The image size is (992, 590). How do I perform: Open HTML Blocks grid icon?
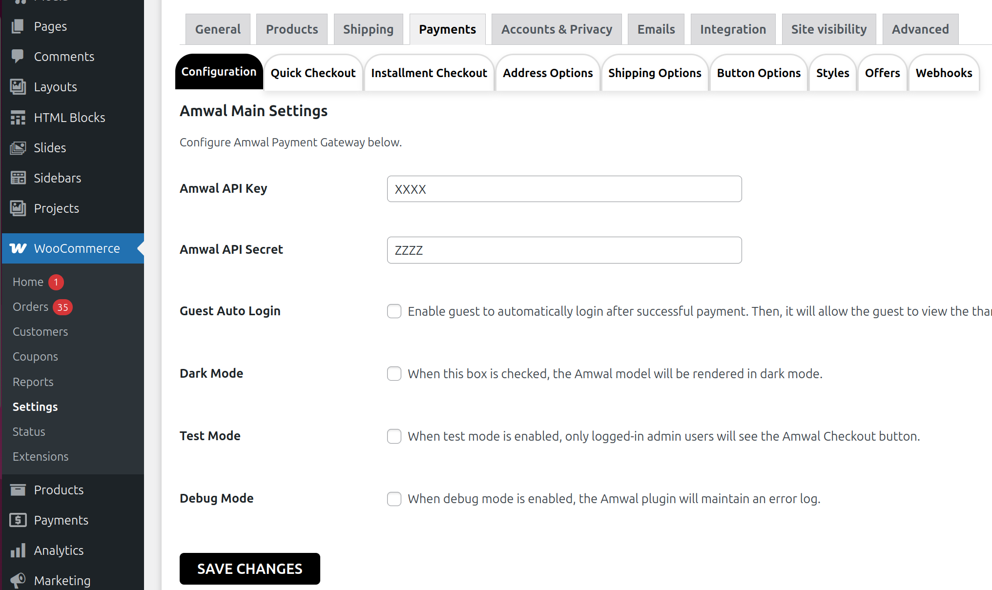tap(18, 118)
